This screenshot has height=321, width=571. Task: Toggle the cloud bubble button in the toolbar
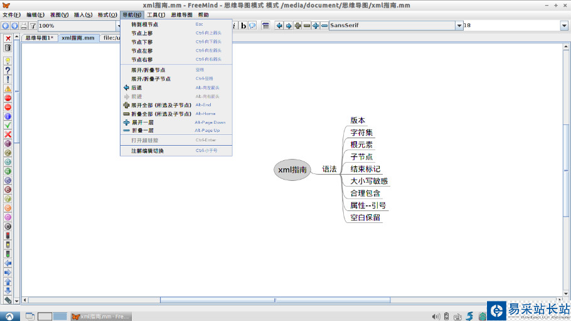tap(252, 26)
